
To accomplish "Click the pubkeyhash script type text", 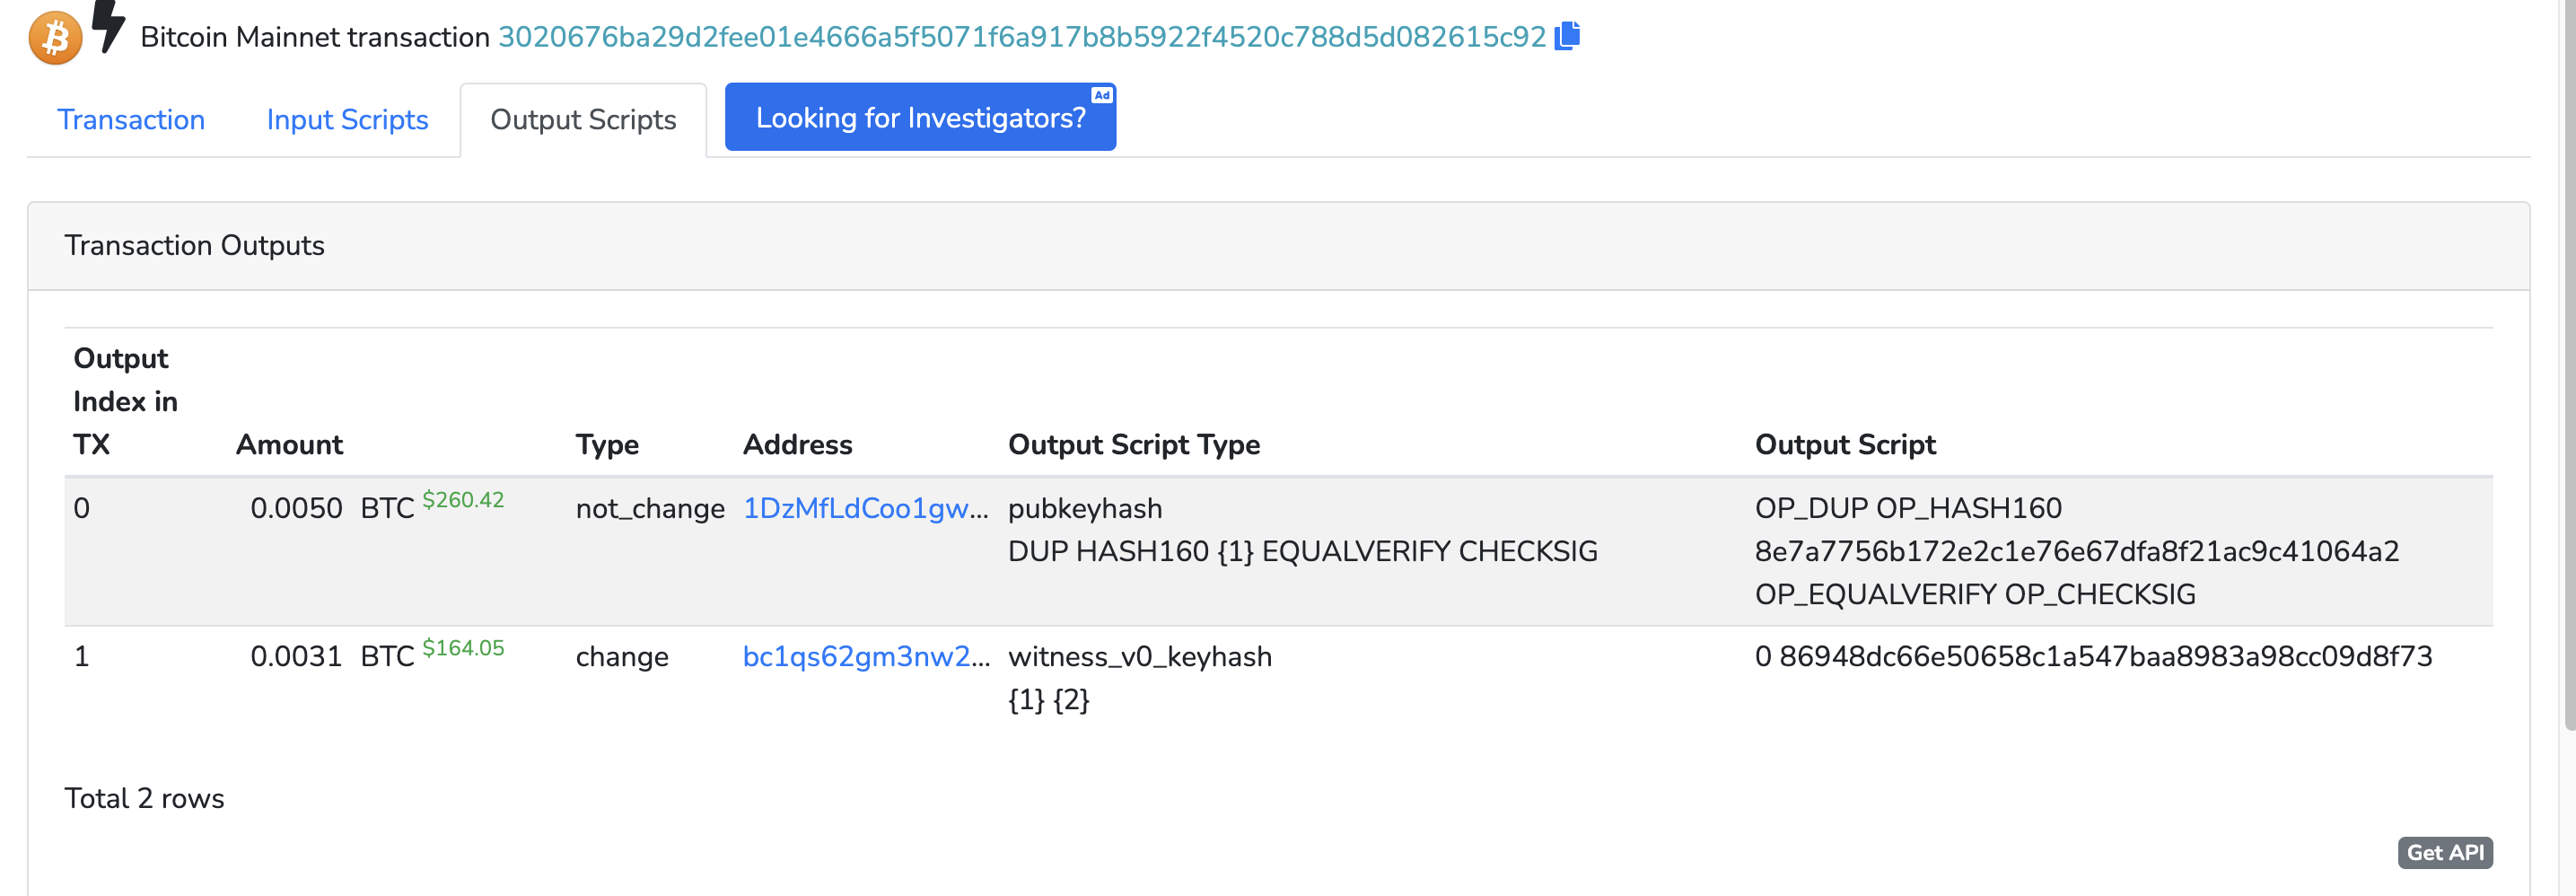I will coord(1085,508).
